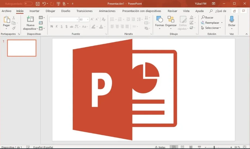Open Estilos rápidos gallery
The width and height of the screenshot is (250, 149).
183,23
